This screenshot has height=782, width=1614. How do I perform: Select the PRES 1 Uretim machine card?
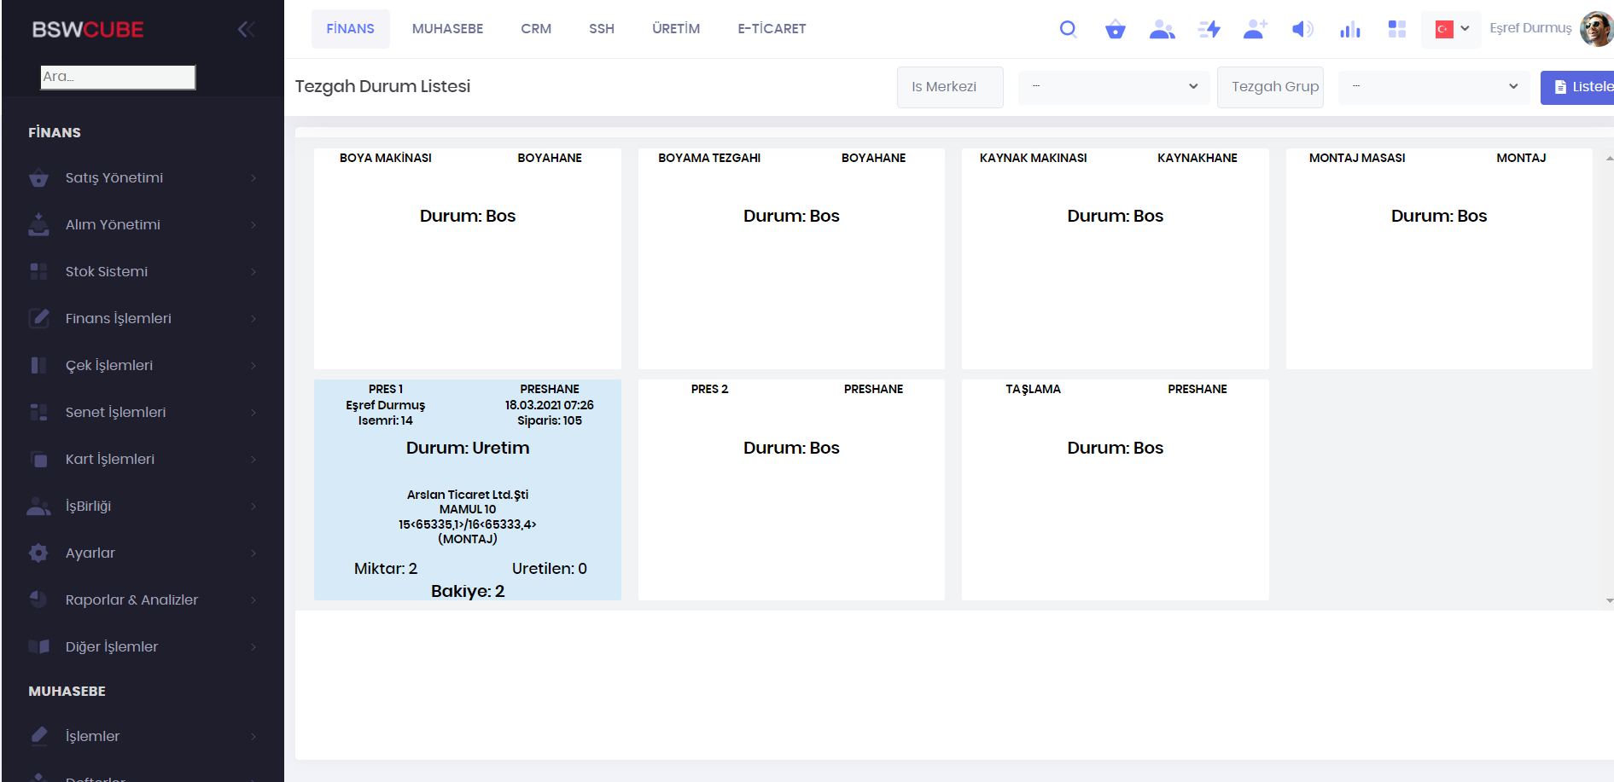click(467, 489)
